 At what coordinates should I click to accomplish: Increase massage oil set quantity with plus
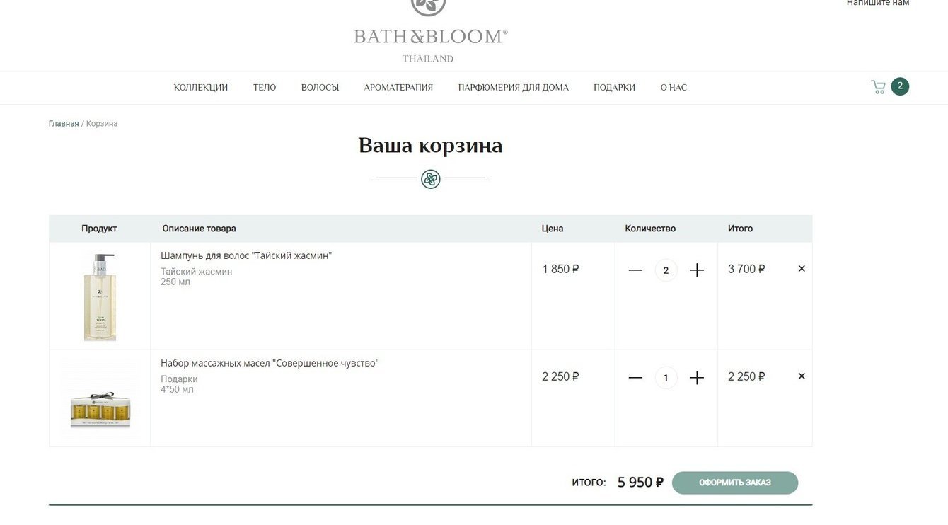697,378
